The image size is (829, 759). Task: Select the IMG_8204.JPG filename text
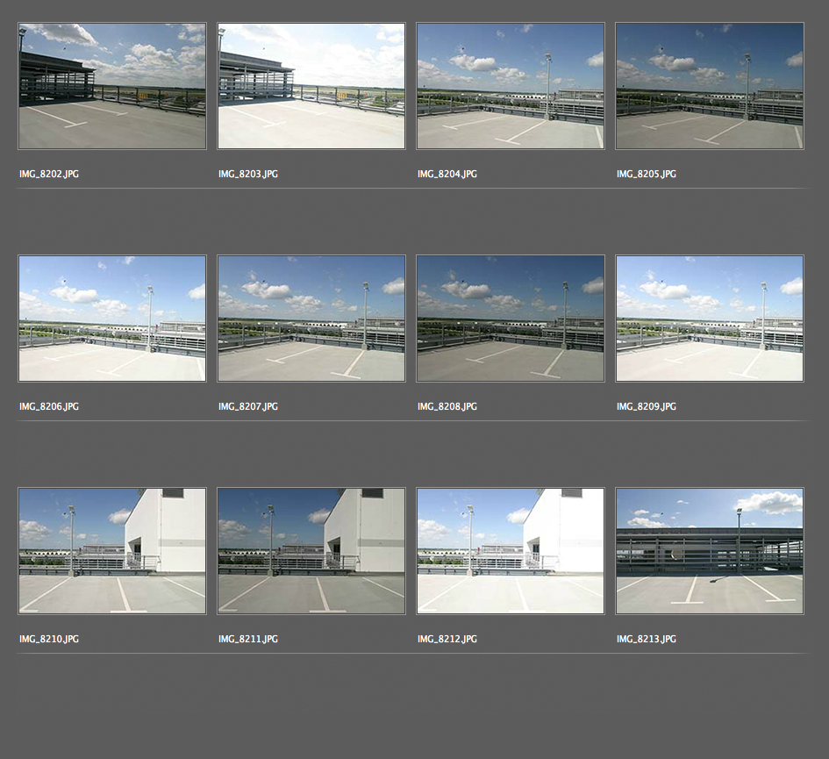coord(447,175)
